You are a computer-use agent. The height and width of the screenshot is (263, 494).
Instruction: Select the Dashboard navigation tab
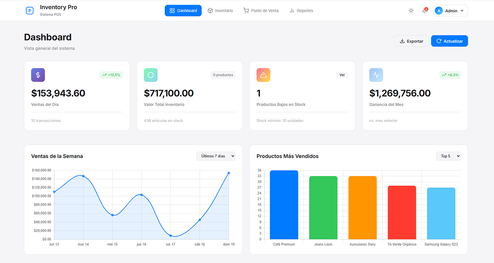tap(183, 11)
